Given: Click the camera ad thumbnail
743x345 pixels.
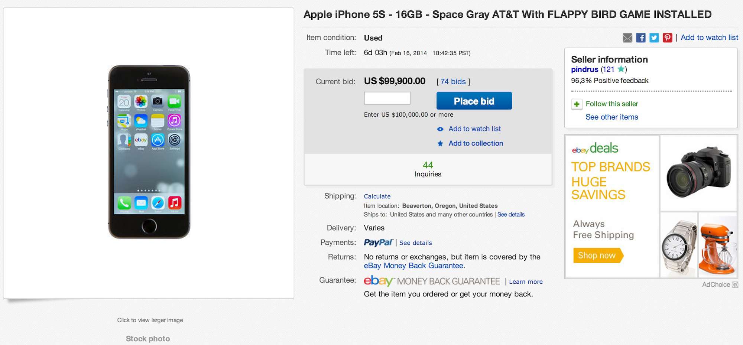Looking at the screenshot, I should coord(698,173).
